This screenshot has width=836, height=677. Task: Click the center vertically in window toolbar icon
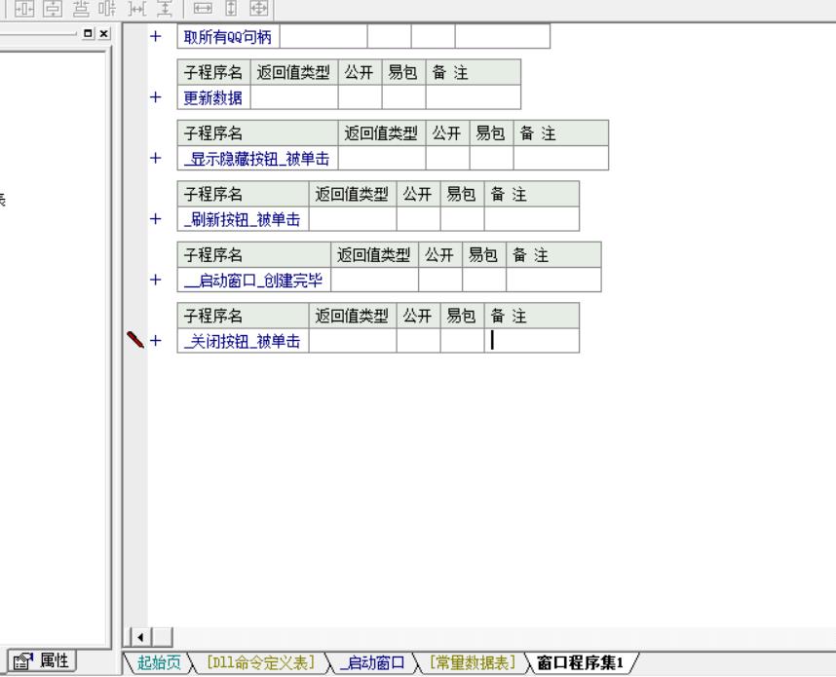click(x=53, y=9)
